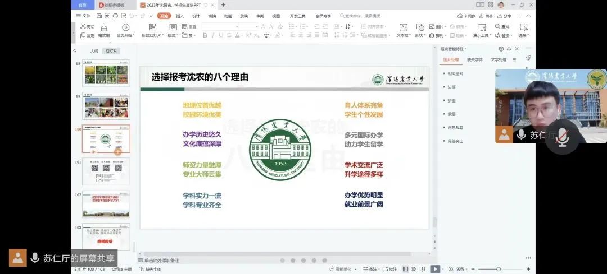Toggle Underline formatting
This screenshot has width=607, height=274.
(221, 35)
